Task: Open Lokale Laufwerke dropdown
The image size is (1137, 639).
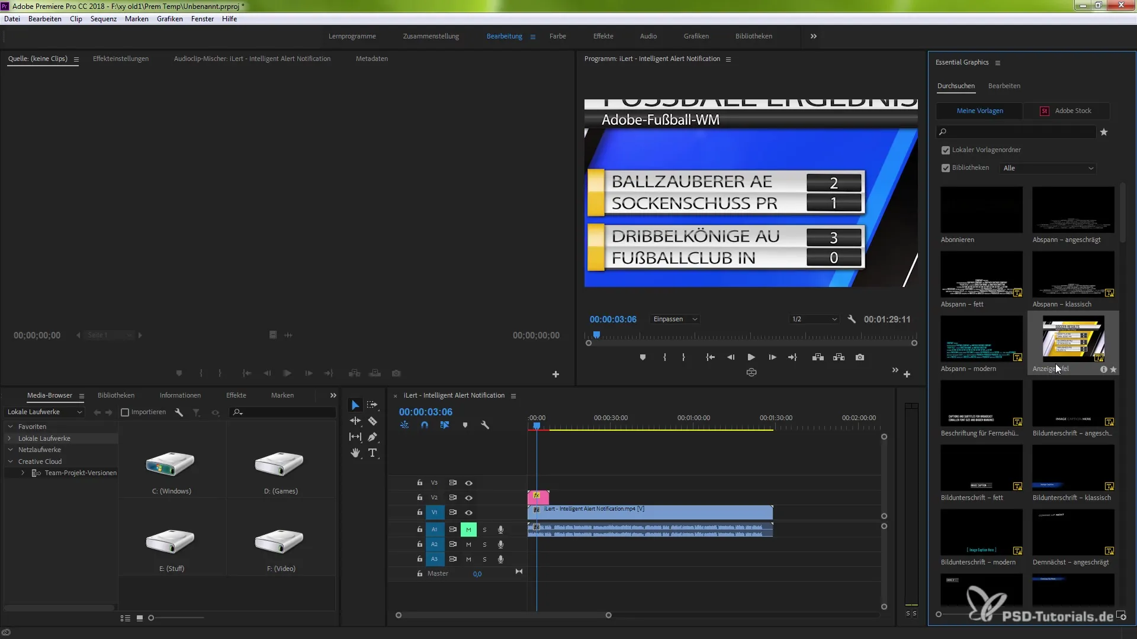Action: [44, 412]
